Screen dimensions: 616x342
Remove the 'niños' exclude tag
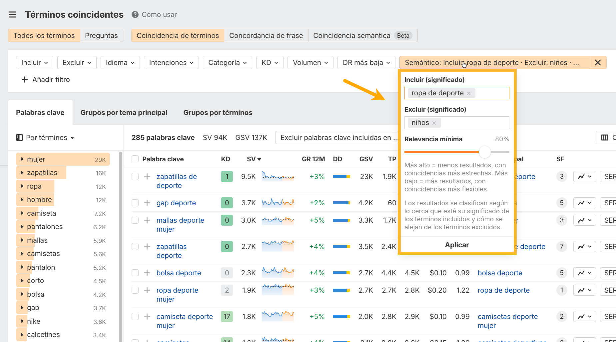pyautogui.click(x=434, y=123)
